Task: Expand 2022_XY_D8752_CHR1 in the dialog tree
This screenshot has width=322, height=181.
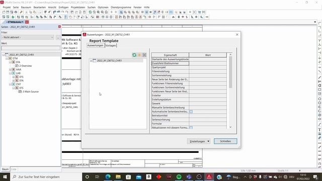Action: (91, 60)
